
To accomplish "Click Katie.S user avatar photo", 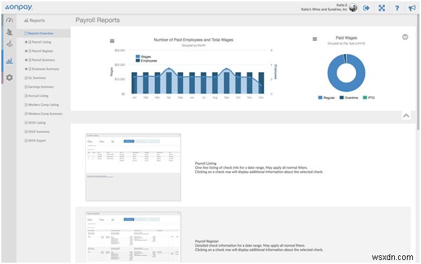I will coord(353,7).
